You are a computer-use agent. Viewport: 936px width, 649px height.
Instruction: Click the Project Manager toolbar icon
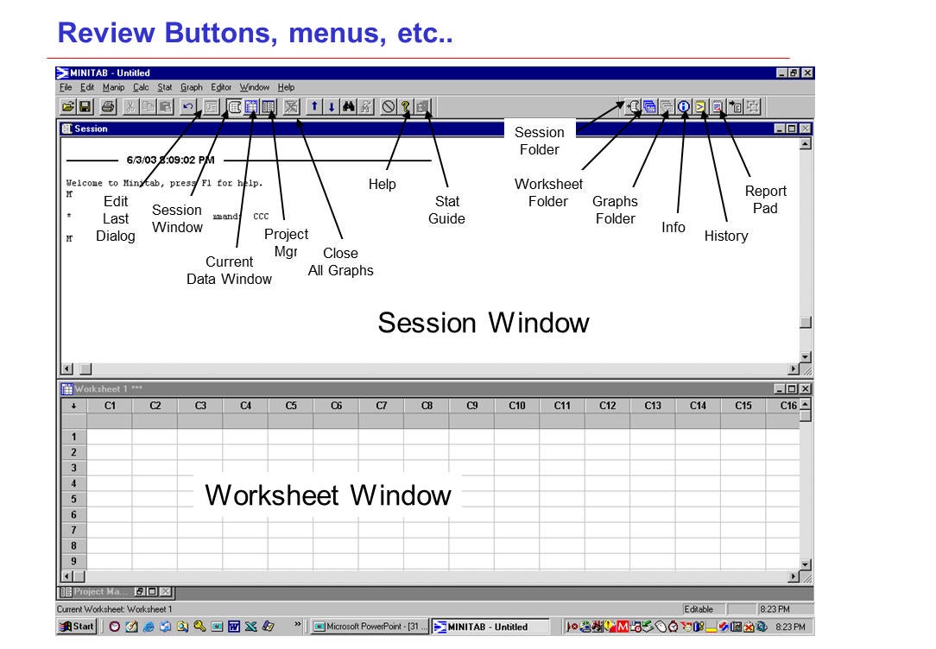pos(269,107)
